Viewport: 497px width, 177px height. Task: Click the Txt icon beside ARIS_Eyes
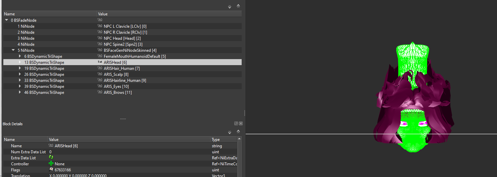pos(100,86)
